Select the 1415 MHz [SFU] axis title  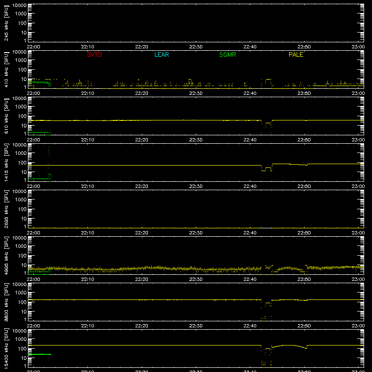[x=6, y=162]
